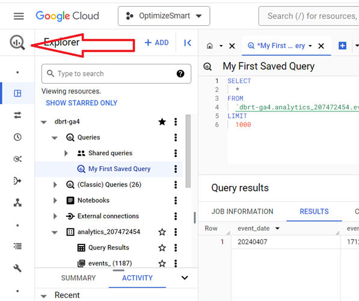Screen dimensions: 359x301
Task: Close the home tab
Action: point(232,46)
